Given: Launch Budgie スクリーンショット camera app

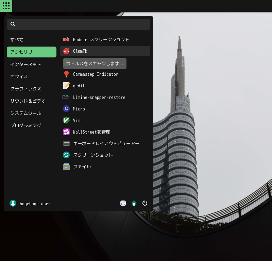Looking at the screenshot, I should click(x=105, y=39).
